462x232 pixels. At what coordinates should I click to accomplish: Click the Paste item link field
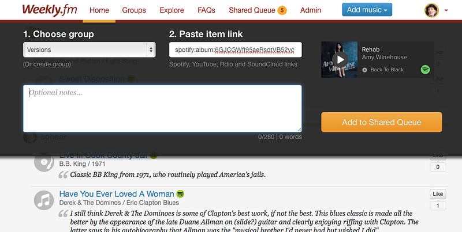tap(236, 50)
